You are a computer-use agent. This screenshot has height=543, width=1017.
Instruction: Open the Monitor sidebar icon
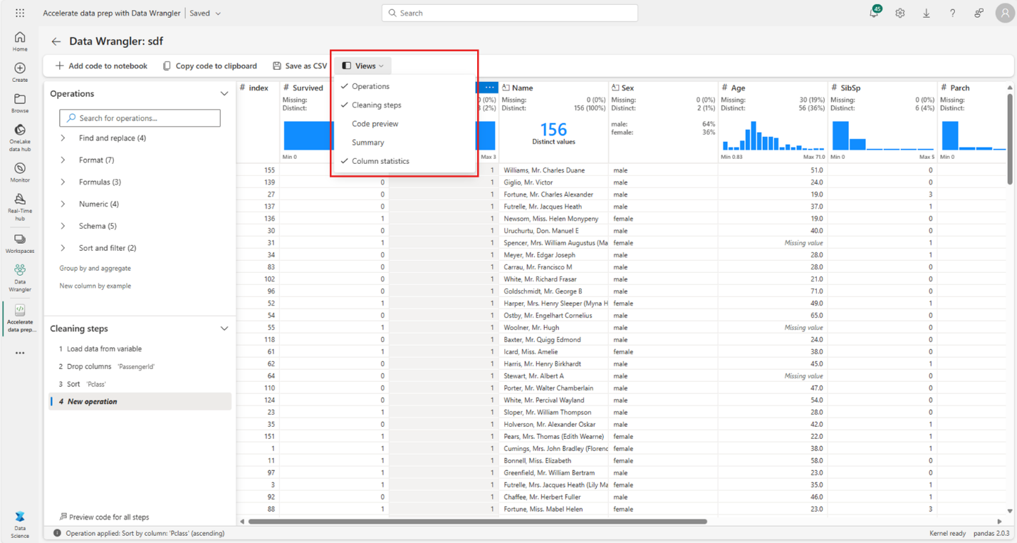pyautogui.click(x=20, y=172)
